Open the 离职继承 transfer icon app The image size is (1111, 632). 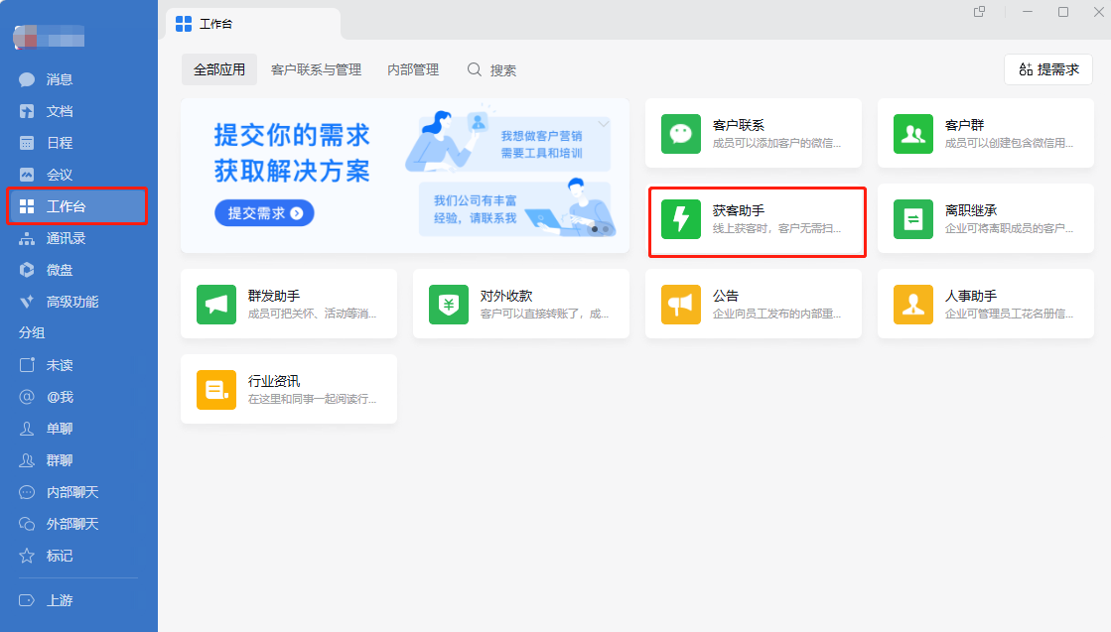pyautogui.click(x=913, y=219)
